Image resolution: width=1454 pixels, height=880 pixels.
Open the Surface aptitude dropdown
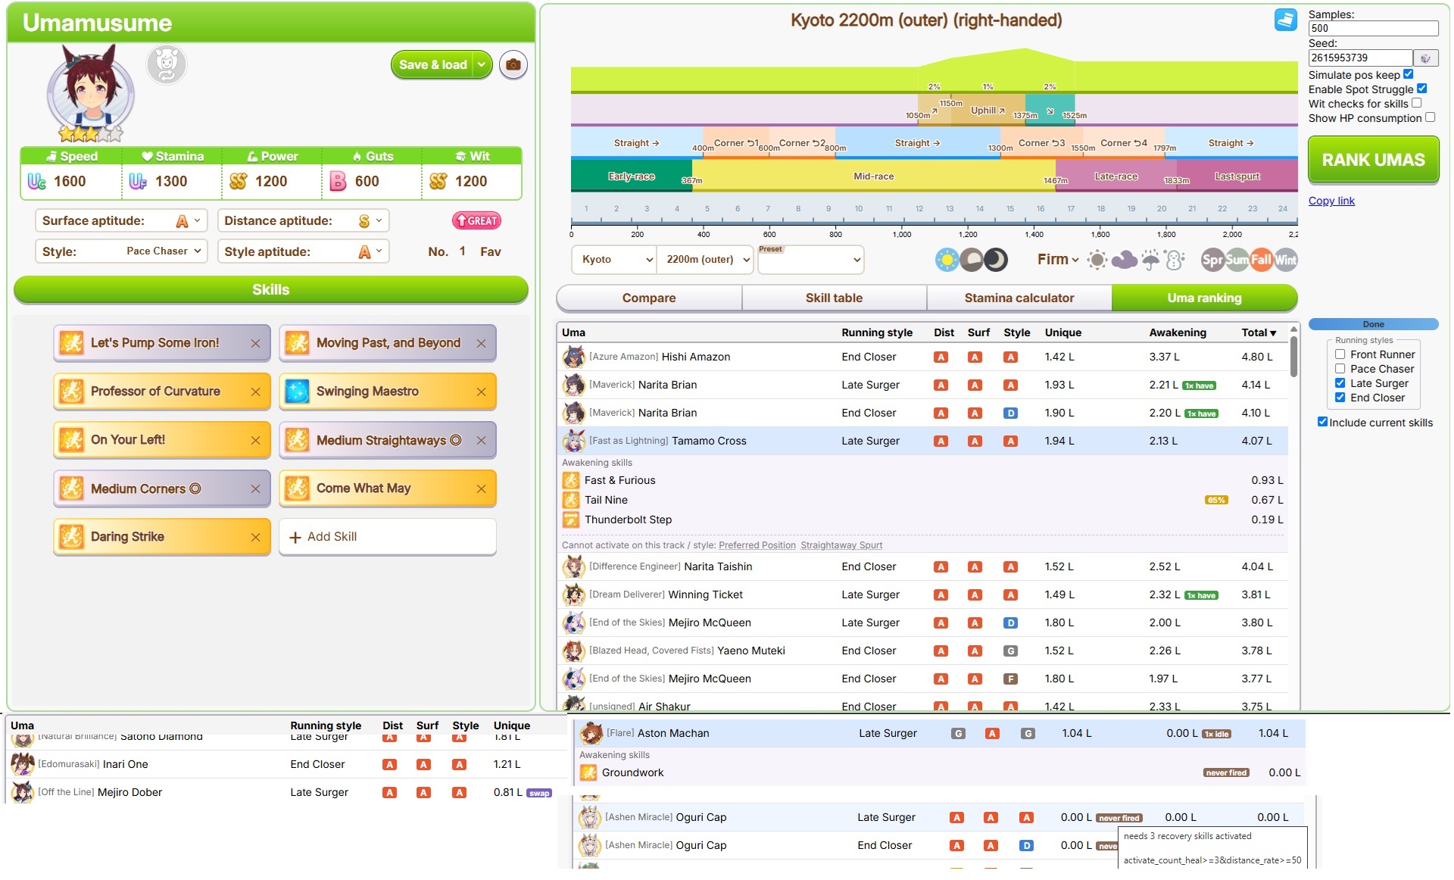[x=122, y=221]
